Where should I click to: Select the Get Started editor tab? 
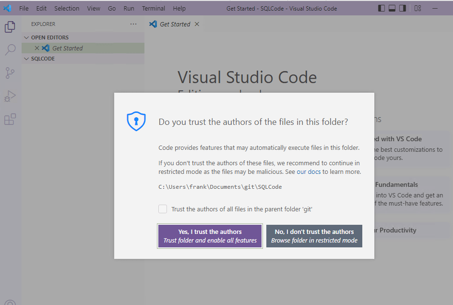point(175,24)
